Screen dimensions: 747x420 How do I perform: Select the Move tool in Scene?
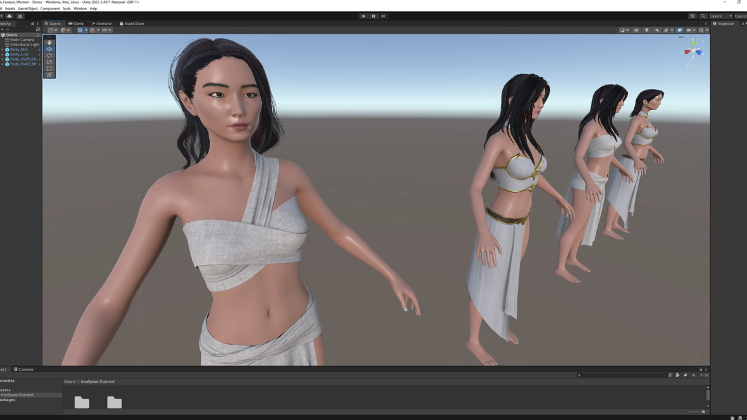pos(49,49)
